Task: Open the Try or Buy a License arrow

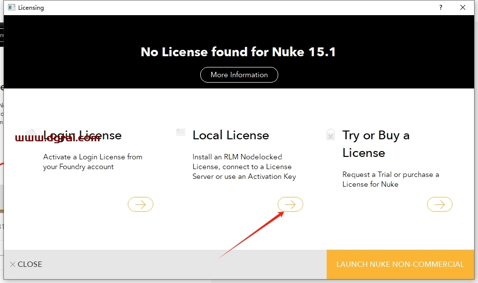Action: pos(440,204)
